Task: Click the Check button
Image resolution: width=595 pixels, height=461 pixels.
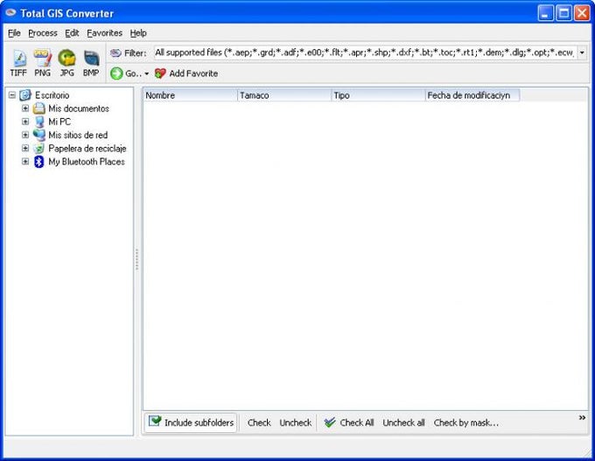Action: pyautogui.click(x=259, y=423)
